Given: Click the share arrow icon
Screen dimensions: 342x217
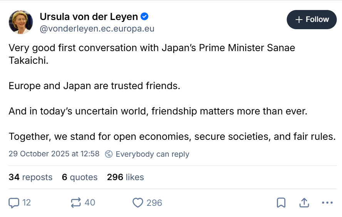Looking at the screenshot, I should [x=304, y=202].
